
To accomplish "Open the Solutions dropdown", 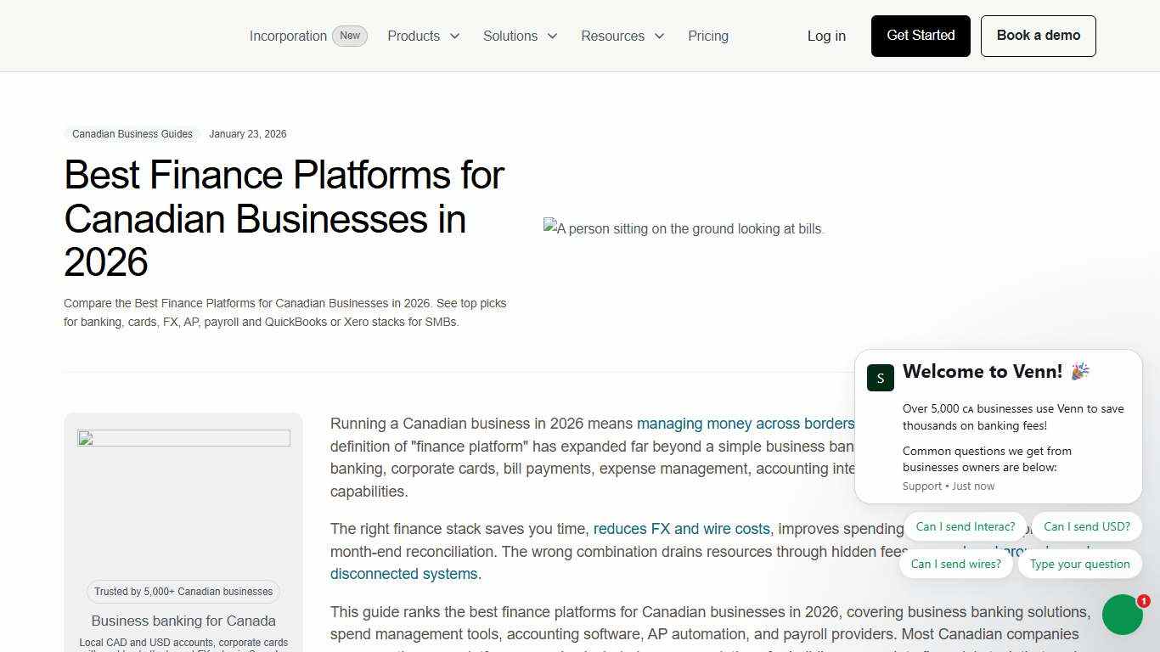I will pyautogui.click(x=520, y=36).
